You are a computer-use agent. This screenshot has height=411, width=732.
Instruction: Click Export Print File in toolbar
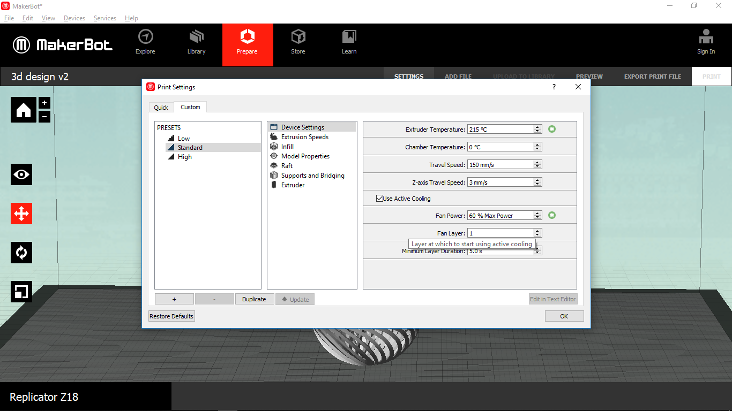(x=652, y=77)
